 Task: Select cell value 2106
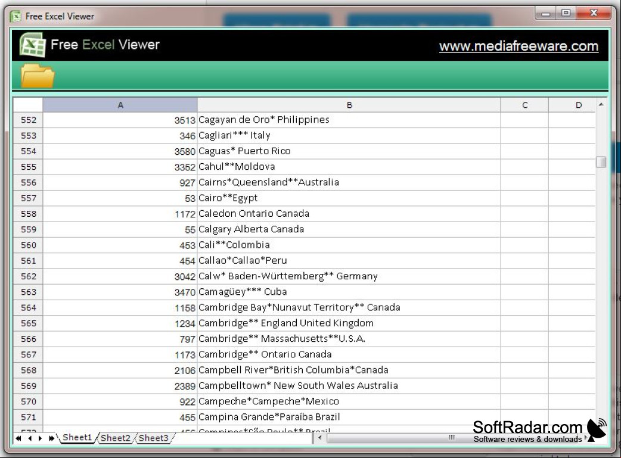(120, 370)
